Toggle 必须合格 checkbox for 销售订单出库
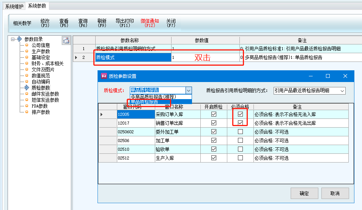Screen dimensions: 362x210 (x=240, y=123)
